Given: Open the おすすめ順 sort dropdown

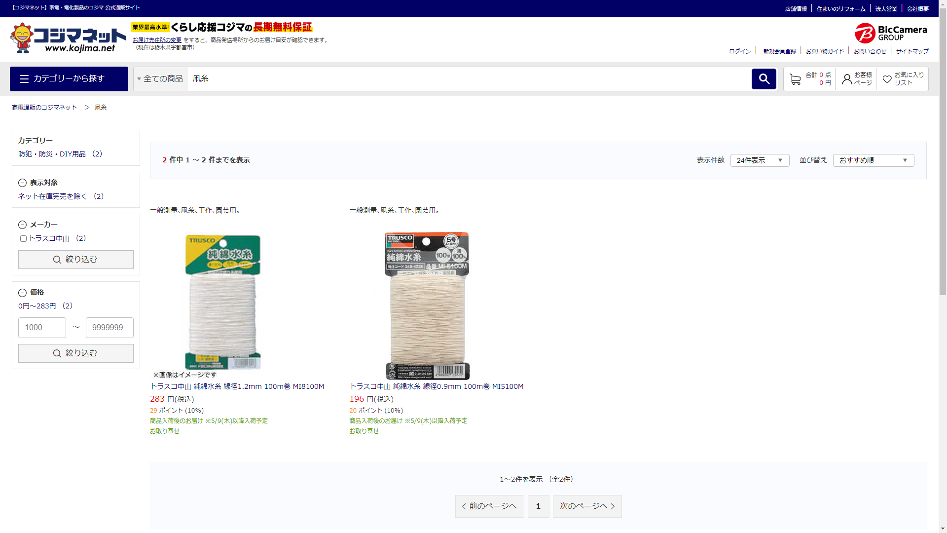Looking at the screenshot, I should tap(873, 160).
